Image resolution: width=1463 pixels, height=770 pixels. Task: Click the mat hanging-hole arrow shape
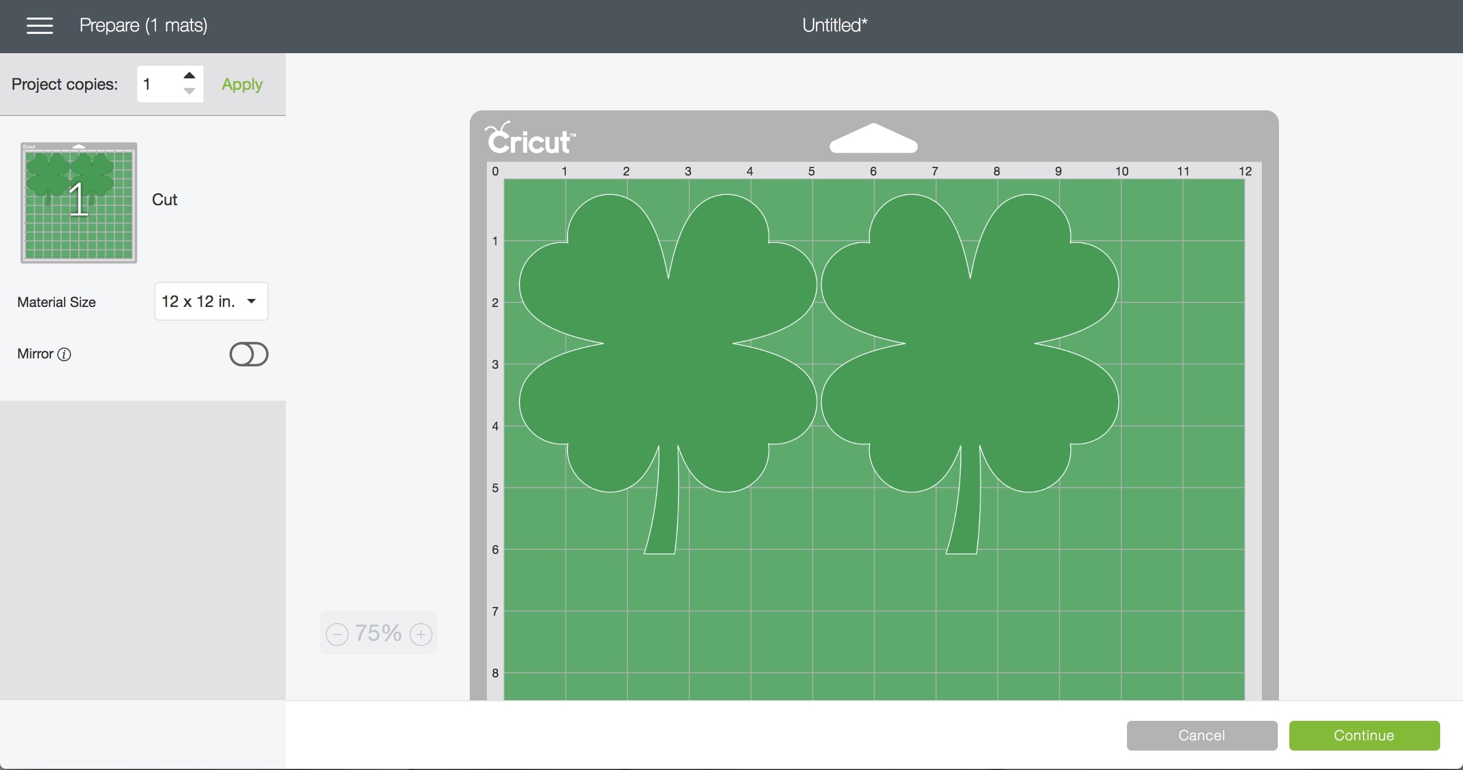(873, 140)
